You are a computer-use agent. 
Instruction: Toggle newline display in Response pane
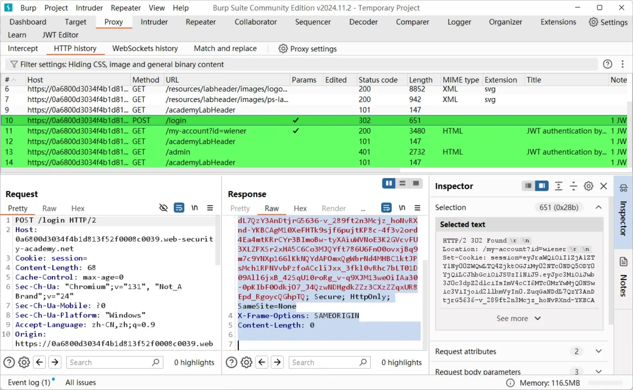[402, 208]
